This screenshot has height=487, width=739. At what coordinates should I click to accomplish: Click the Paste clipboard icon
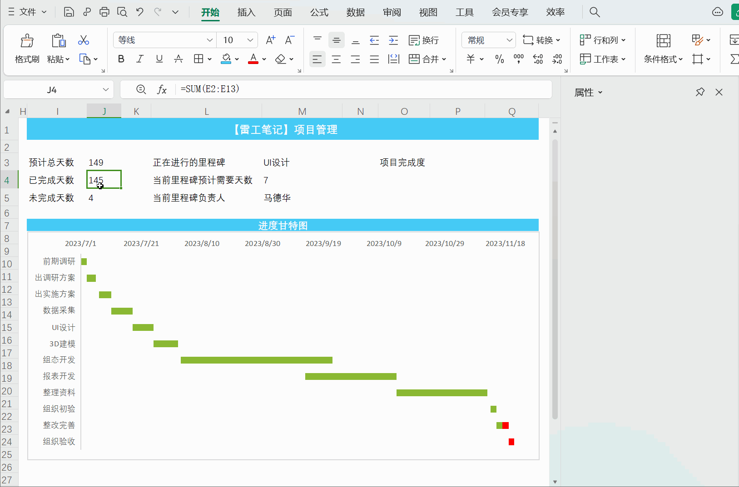point(59,40)
